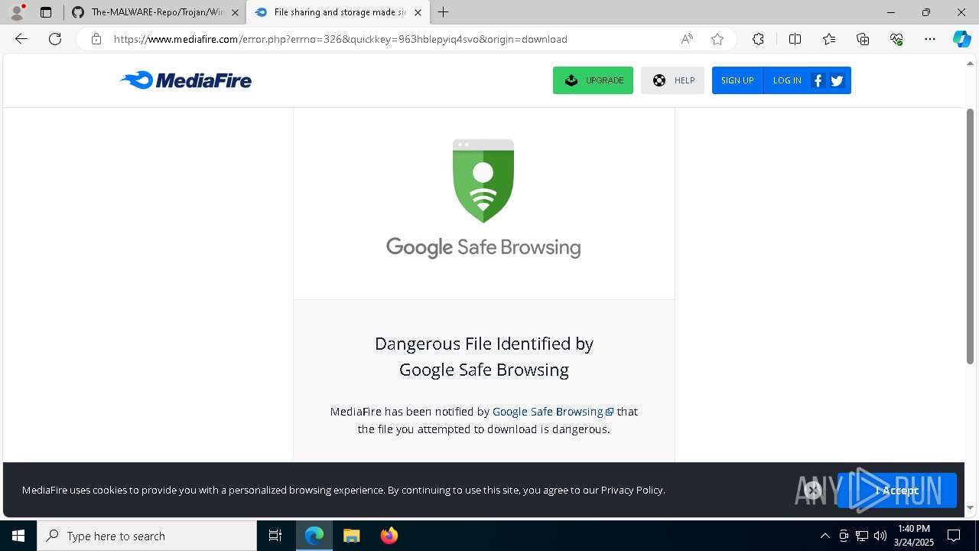Screen dimensions: 979x551
Task: Open File Explorer from the taskbar
Action: tap(351, 536)
